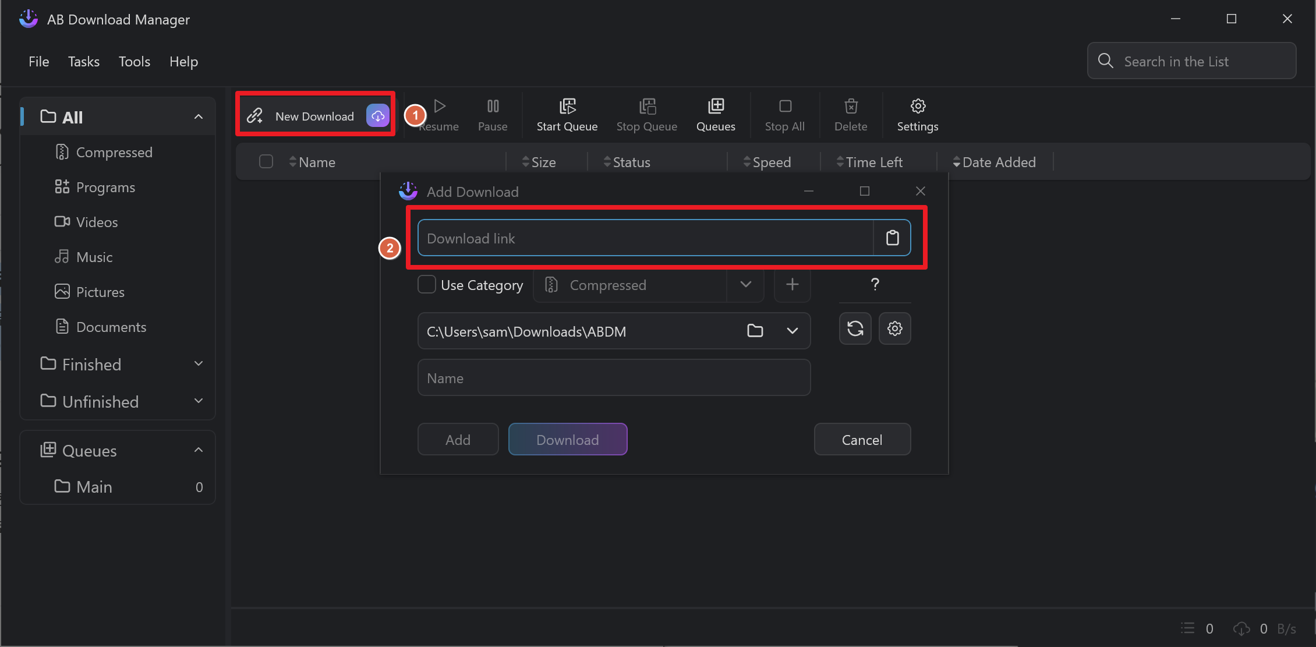
Task: Tick the select-all checkbox in list header
Action: tap(266, 161)
